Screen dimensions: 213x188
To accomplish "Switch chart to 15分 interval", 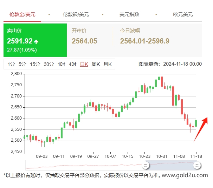I will point(35,64).
